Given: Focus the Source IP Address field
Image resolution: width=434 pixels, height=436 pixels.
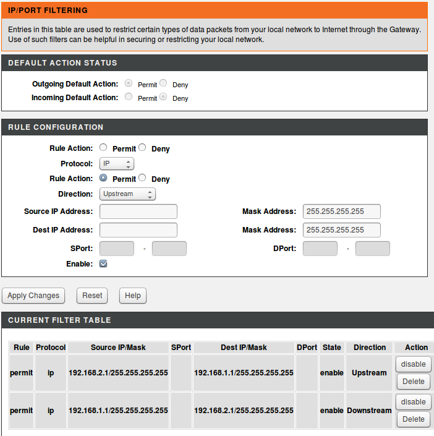Looking at the screenshot, I should [138, 212].
